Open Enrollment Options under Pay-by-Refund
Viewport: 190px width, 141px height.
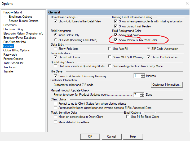pyautogui.click(x=20, y=17)
